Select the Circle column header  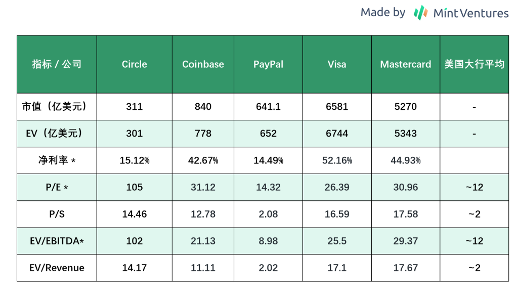135,64
